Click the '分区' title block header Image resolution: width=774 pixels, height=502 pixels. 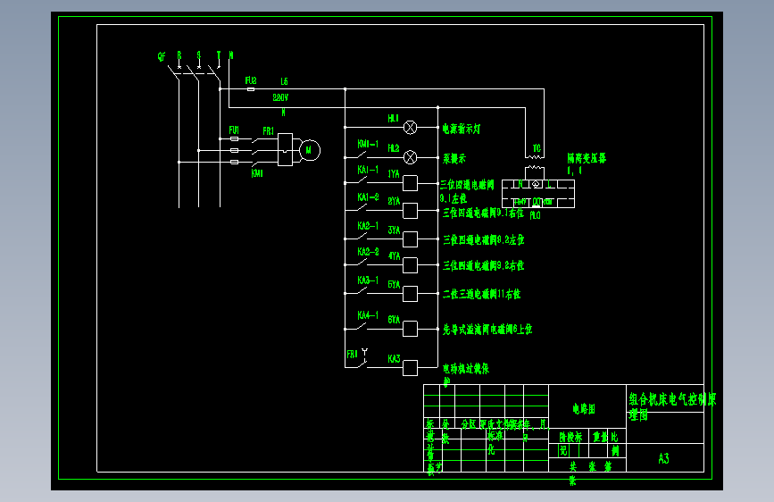click(468, 424)
